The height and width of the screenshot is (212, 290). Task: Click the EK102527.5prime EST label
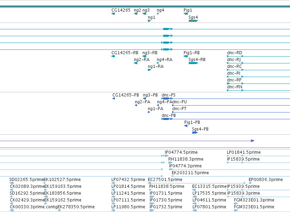coord(62,180)
